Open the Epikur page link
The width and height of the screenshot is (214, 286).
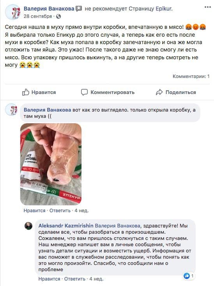pyautogui.click(x=164, y=9)
